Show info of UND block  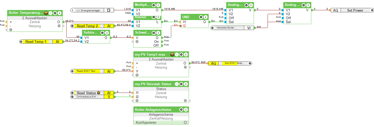205,17
